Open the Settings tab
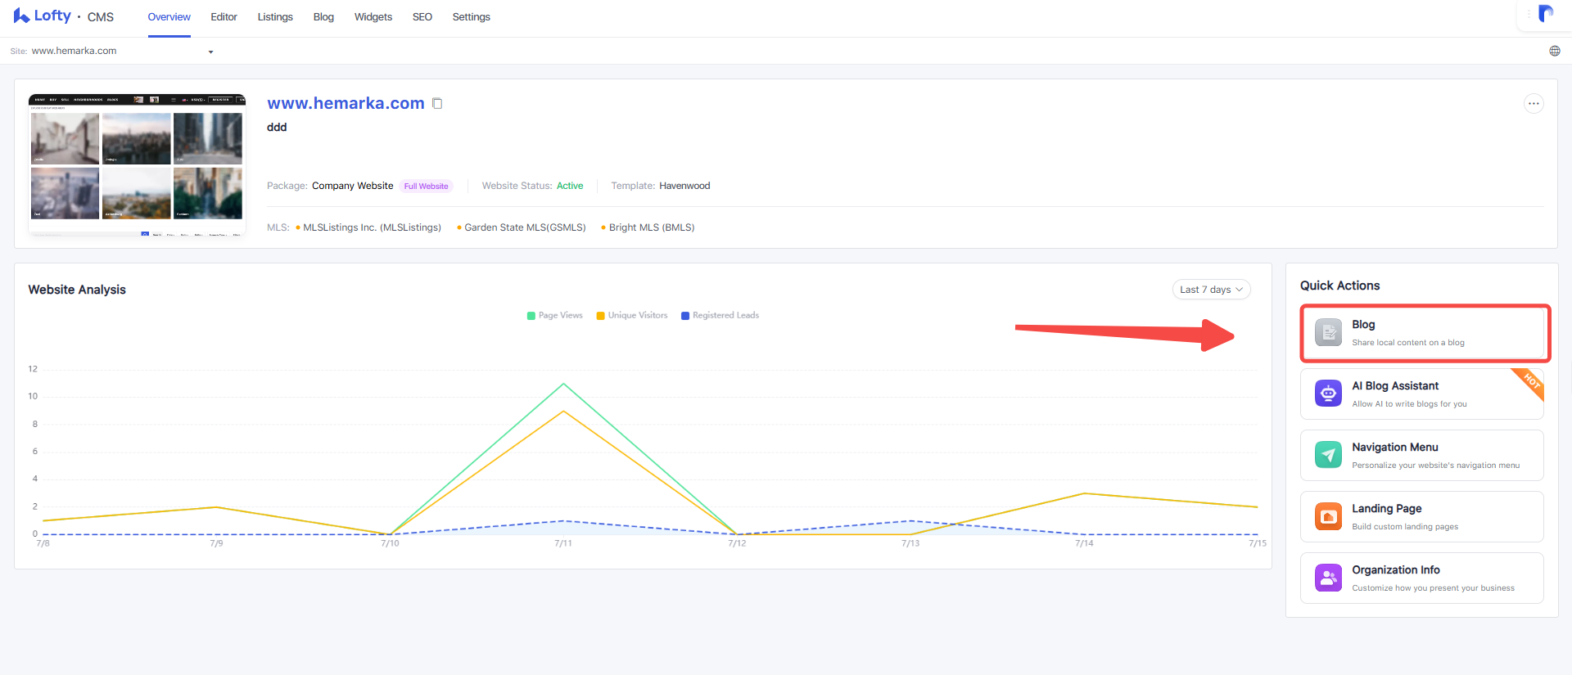1572x675 pixels. [x=472, y=17]
